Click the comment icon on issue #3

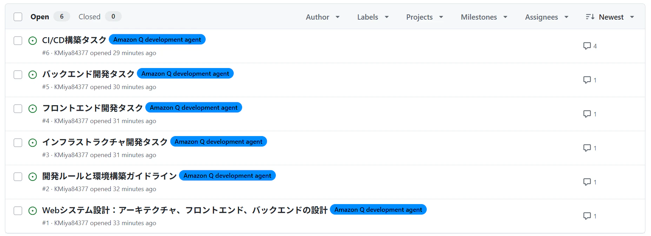(587, 148)
